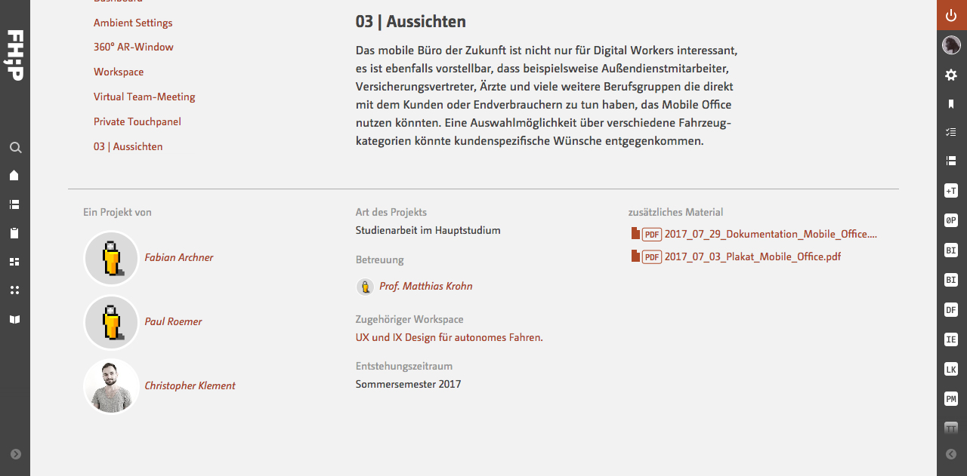Open the +T workspace badge

pyautogui.click(x=951, y=192)
